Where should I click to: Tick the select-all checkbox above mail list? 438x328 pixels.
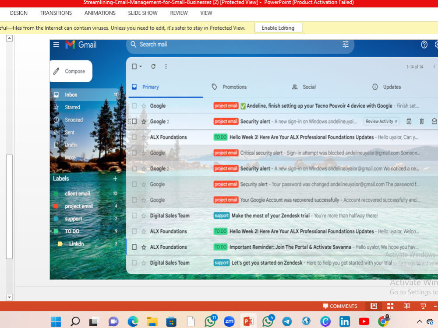(x=134, y=66)
